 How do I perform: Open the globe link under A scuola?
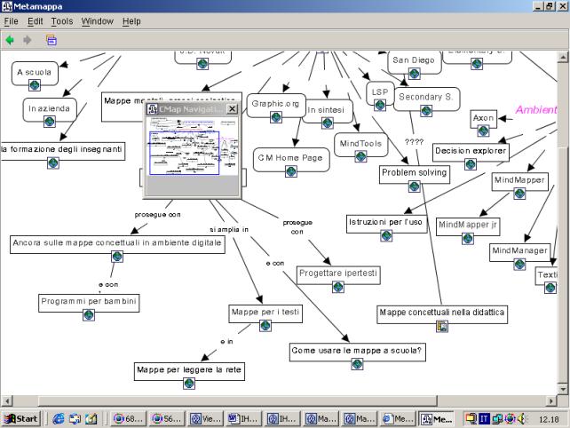point(35,85)
